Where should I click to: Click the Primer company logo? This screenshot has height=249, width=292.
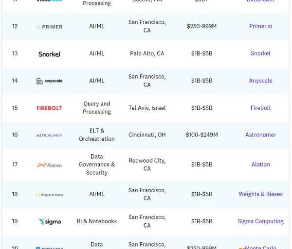tap(49, 27)
